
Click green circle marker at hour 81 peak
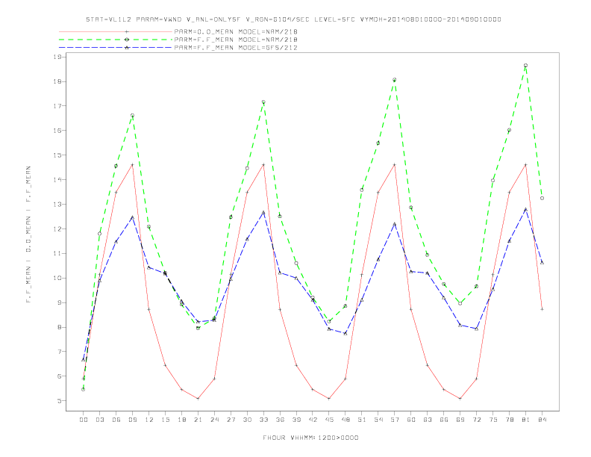tap(526, 66)
